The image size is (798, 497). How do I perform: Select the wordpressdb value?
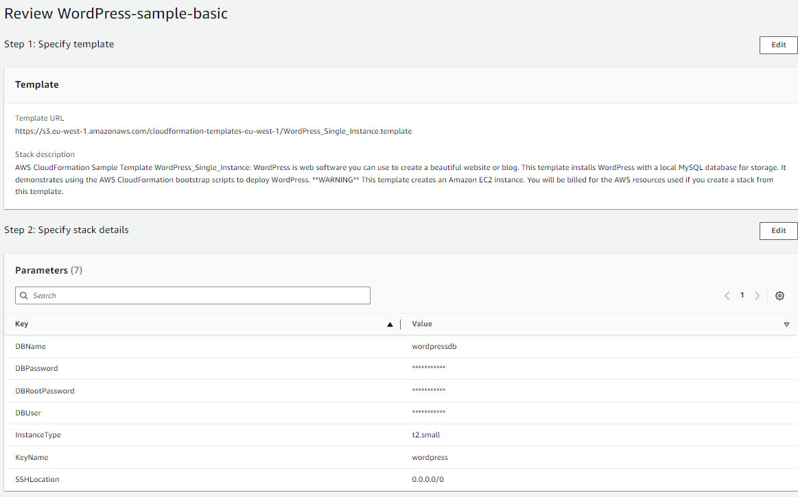pos(434,346)
